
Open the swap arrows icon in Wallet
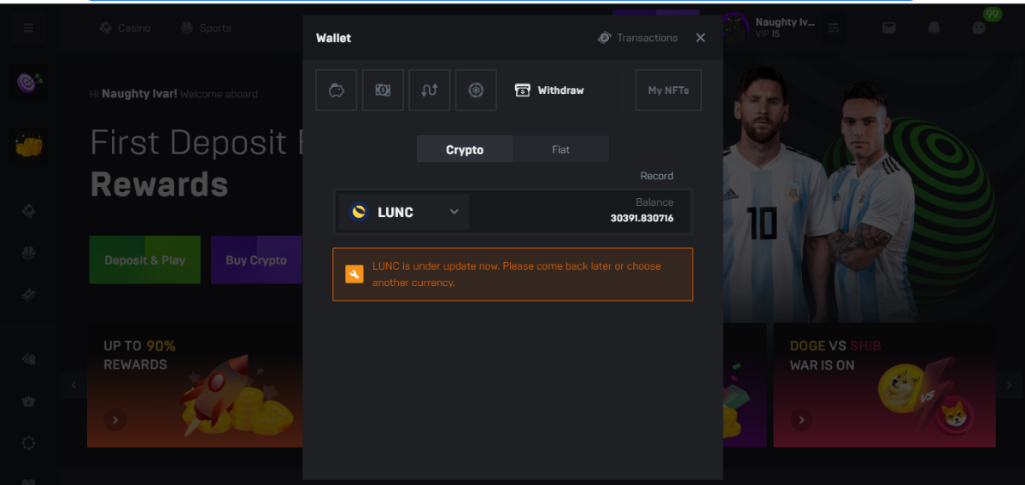430,91
